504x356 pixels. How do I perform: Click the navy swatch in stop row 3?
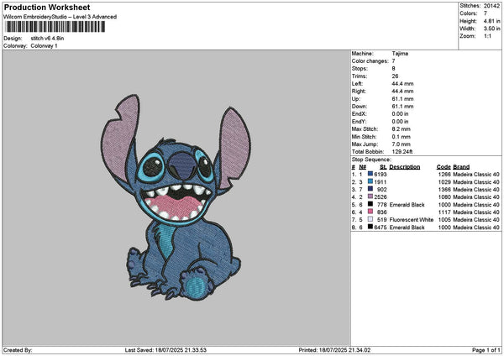[x=370, y=189]
